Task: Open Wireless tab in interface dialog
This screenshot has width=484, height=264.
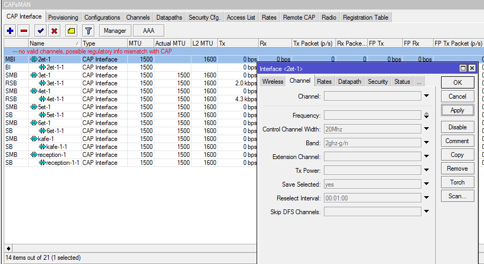Action: 273,82
